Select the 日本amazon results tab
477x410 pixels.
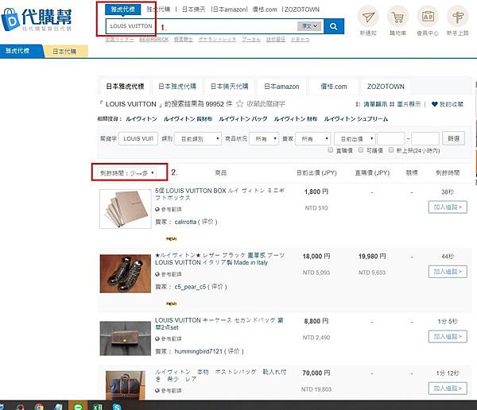[281, 87]
